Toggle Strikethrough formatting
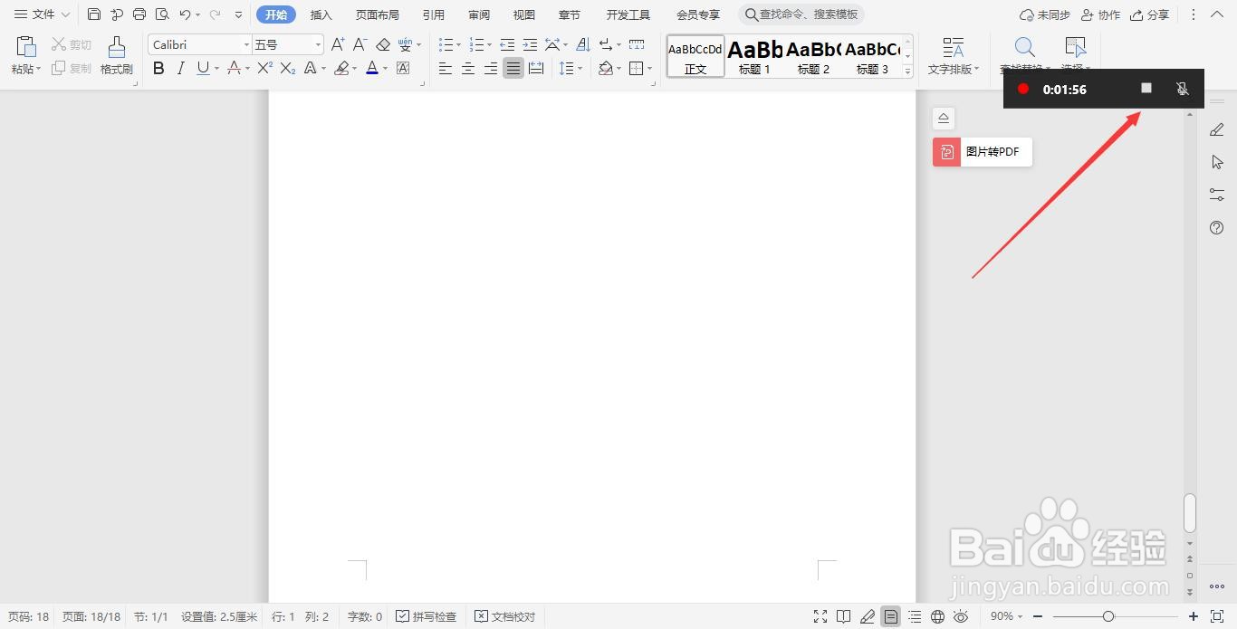1237x629 pixels. pos(234,68)
